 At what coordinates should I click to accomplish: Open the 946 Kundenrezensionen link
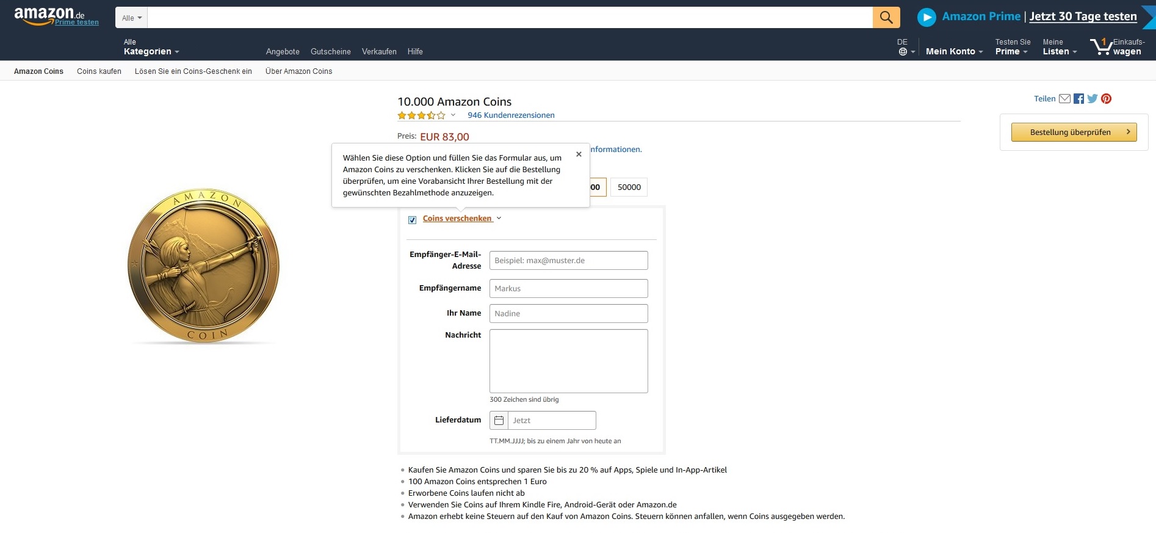pyautogui.click(x=511, y=115)
